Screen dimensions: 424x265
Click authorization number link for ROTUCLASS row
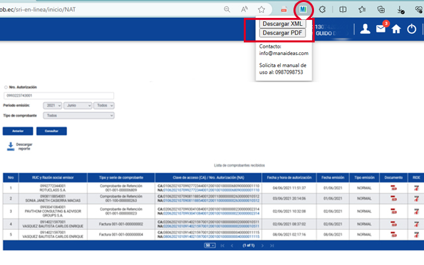[211, 190]
